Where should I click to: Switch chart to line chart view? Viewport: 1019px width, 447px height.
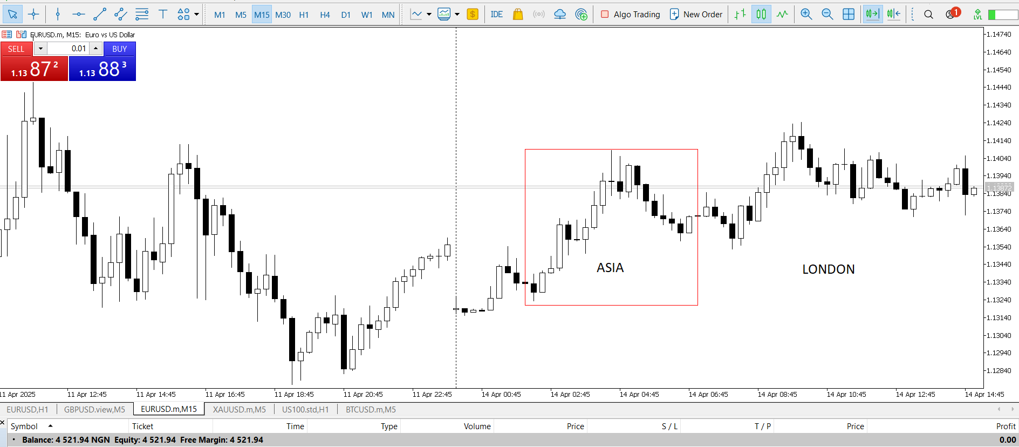782,15
